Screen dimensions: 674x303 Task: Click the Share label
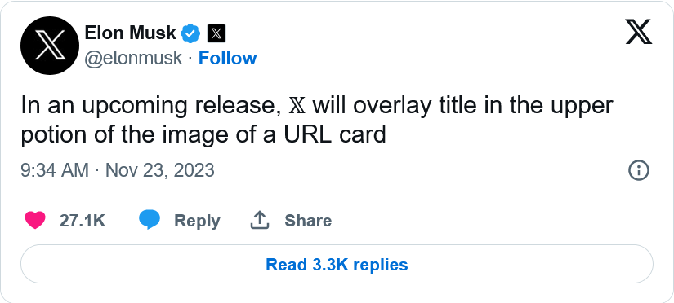click(x=308, y=221)
